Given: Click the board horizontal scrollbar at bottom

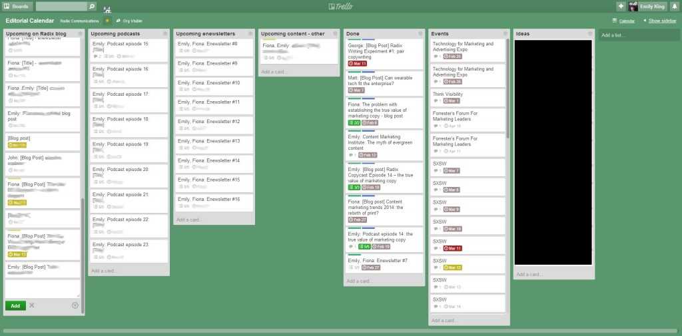Looking at the screenshot, I should 339,331.
